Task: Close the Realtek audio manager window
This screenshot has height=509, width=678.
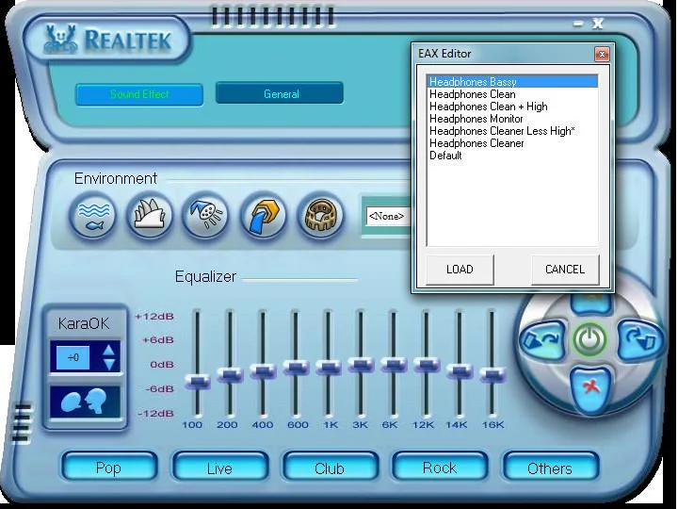Action: point(598,23)
